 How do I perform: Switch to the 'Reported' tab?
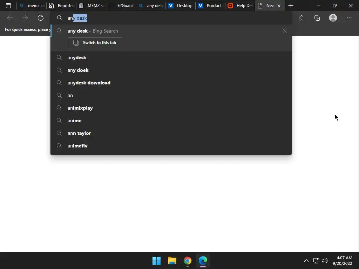click(x=61, y=6)
